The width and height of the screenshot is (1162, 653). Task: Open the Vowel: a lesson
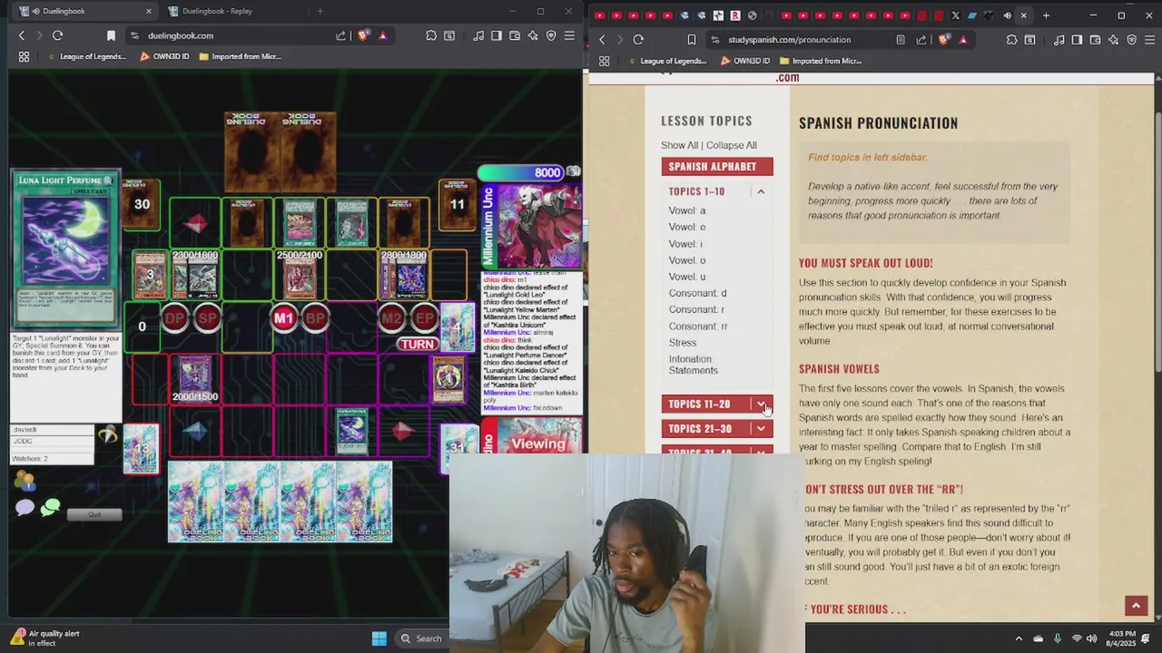[687, 210]
